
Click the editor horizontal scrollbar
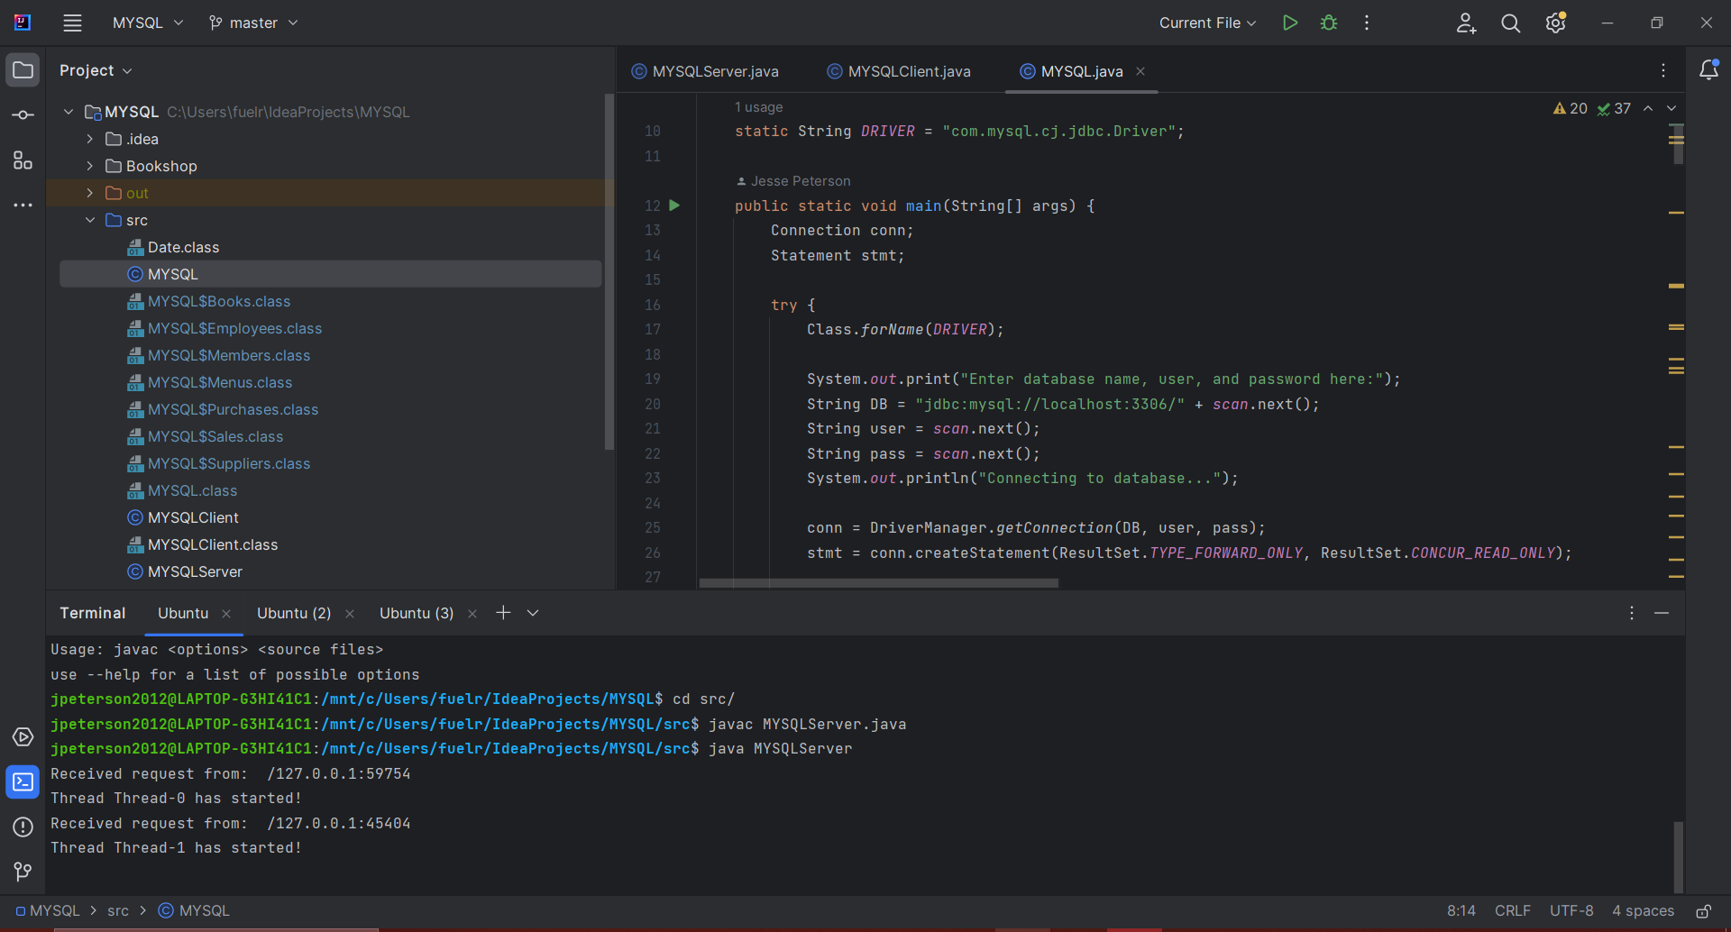click(878, 583)
